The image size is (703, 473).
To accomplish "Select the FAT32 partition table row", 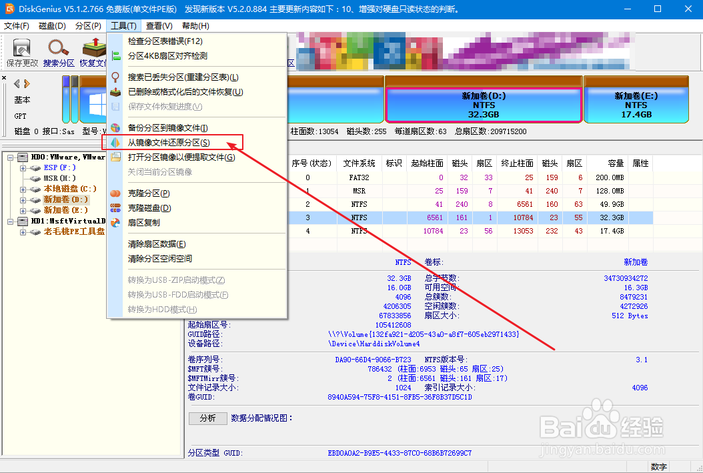I will pyautogui.click(x=470, y=177).
